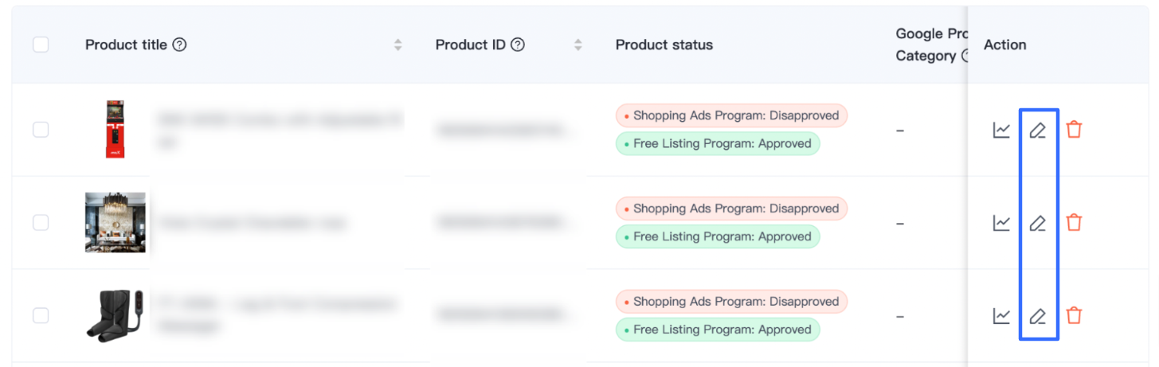Edit the leg massager product
The height and width of the screenshot is (367, 1159).
pyautogui.click(x=1037, y=316)
